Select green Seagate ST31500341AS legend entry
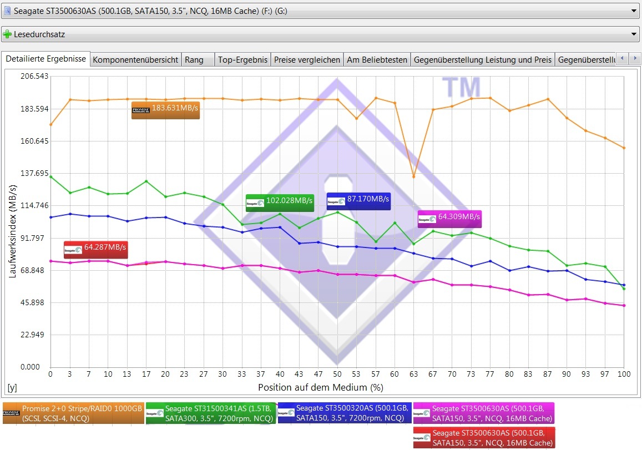Screen dimensions: 642x450 click(x=210, y=413)
